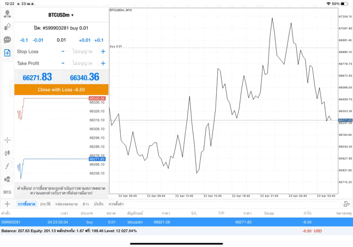This screenshot has width=353, height=247.
Task: Open the quotes up-down arrows icon
Action: coord(7,27)
